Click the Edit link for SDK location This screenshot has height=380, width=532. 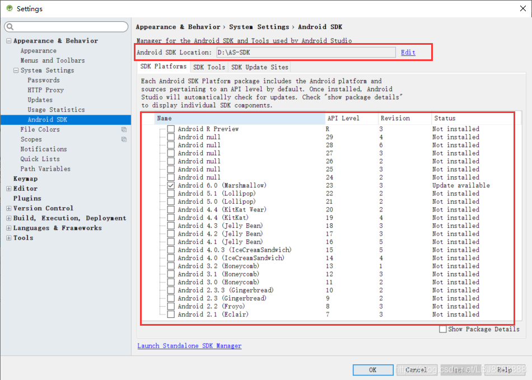point(408,52)
